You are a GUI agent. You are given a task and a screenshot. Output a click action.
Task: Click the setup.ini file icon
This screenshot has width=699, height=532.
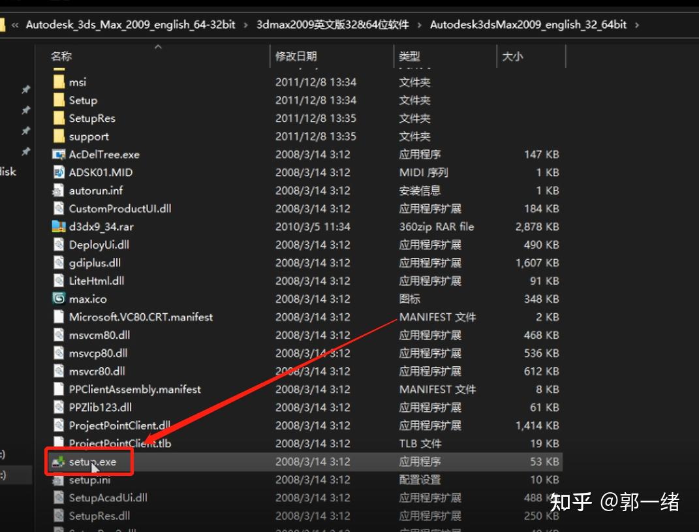point(58,480)
